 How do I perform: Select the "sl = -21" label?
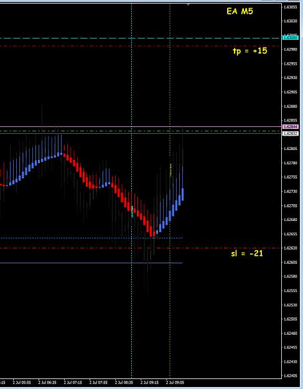[x=247, y=253]
